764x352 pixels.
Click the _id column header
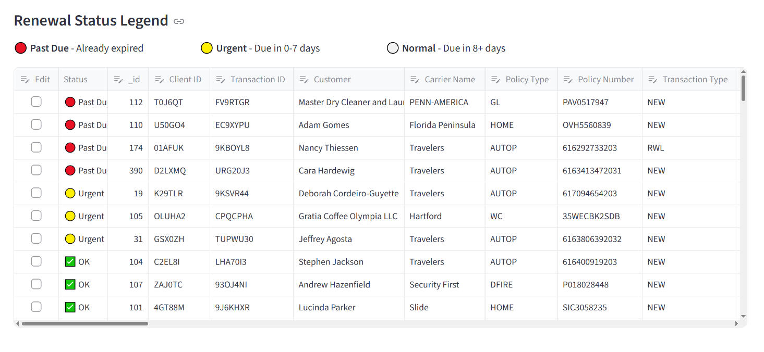pos(134,80)
